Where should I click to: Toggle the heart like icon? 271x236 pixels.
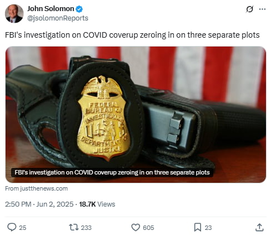[x=135, y=227]
